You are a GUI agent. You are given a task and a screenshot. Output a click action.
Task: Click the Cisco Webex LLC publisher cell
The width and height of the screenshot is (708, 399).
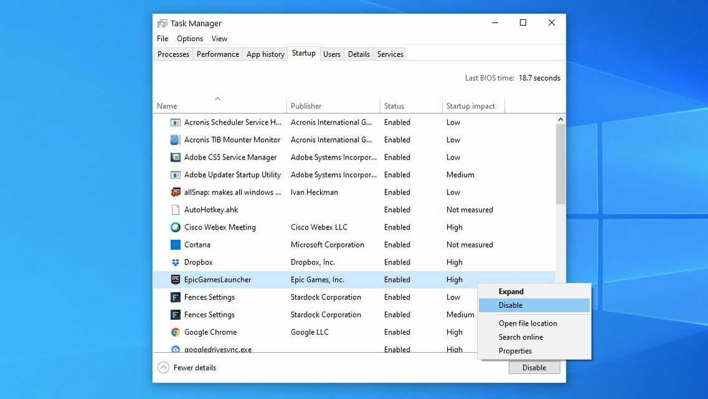(319, 228)
